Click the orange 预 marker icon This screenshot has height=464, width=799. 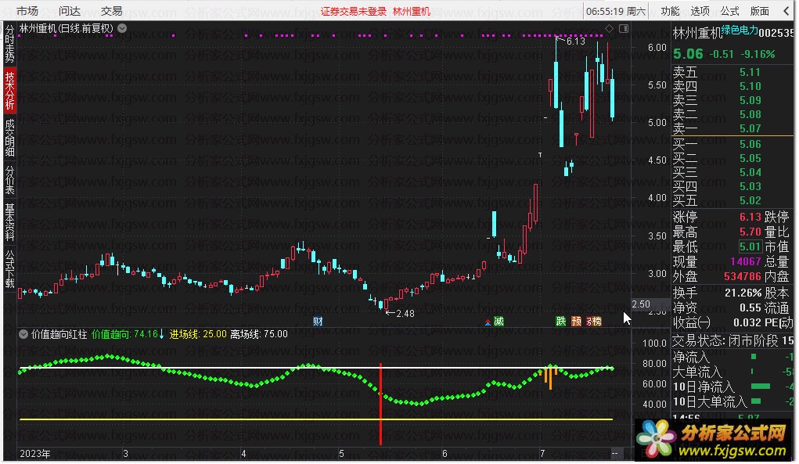(x=576, y=321)
